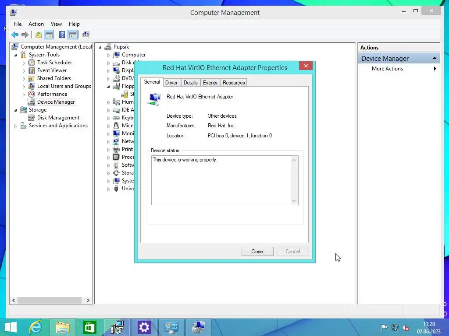Image resolution: width=449 pixels, height=336 pixels.
Task: Click right arrow of console tree scrollbar
Action: [x=88, y=300]
